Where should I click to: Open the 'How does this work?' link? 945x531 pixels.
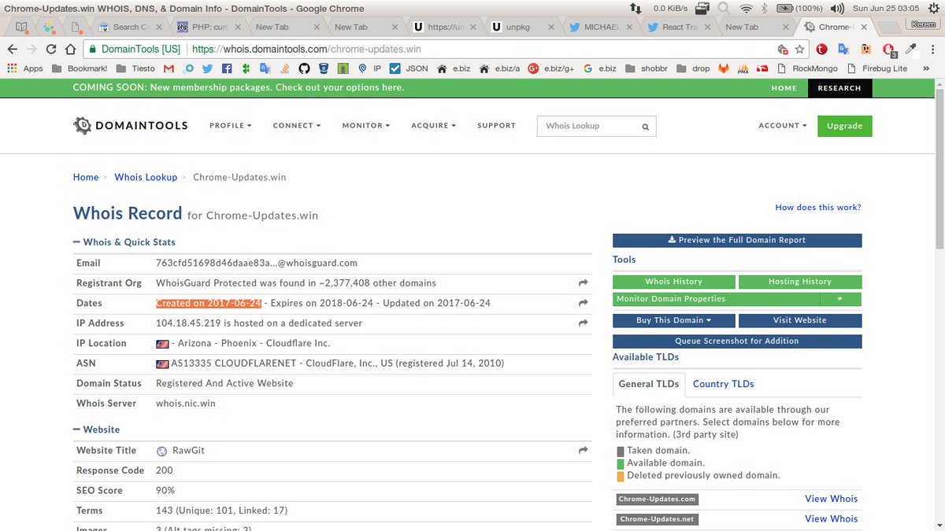818,208
